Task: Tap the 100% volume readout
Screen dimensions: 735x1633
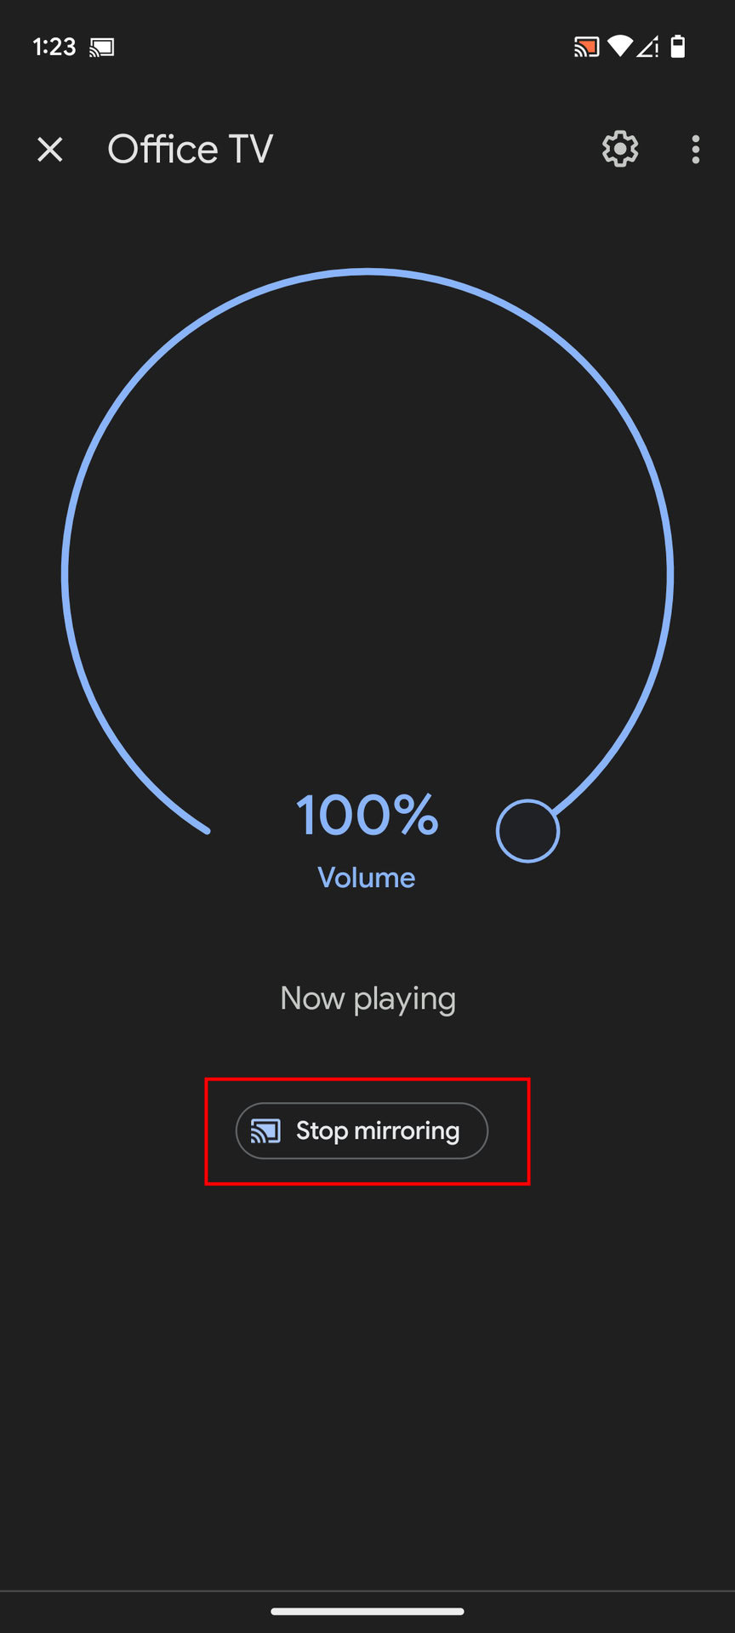Action: click(367, 815)
